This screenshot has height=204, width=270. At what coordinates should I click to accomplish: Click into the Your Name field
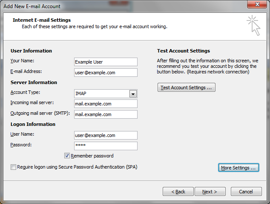pos(105,62)
